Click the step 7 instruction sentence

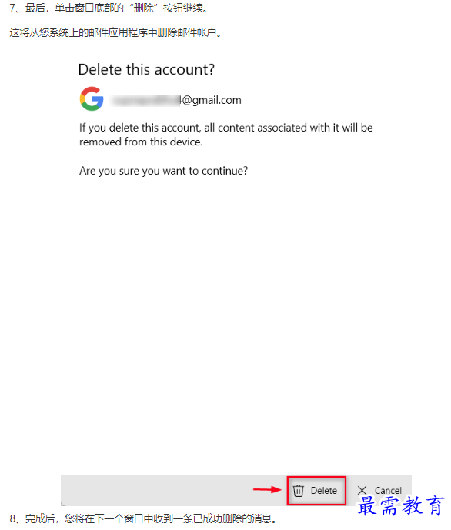[109, 8]
